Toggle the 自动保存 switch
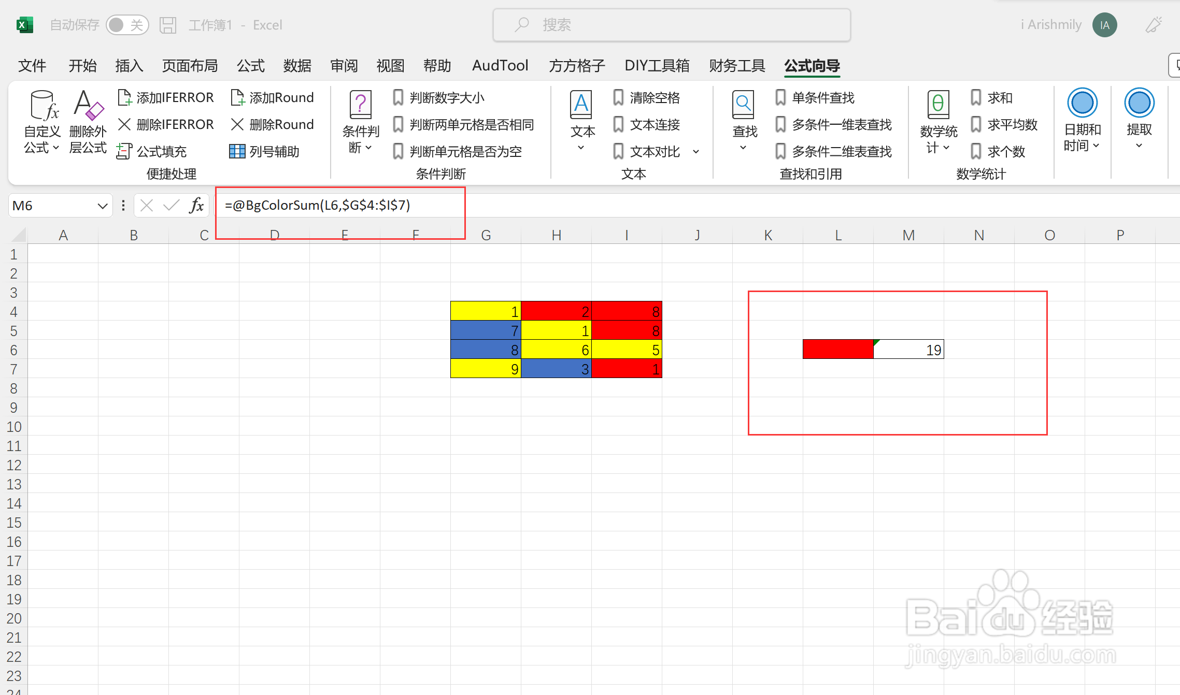The image size is (1180, 695). (127, 25)
